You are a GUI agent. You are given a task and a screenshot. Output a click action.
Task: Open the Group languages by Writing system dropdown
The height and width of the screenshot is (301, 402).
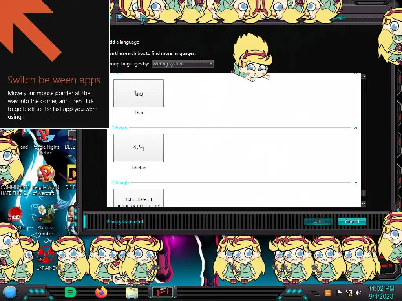(x=182, y=64)
